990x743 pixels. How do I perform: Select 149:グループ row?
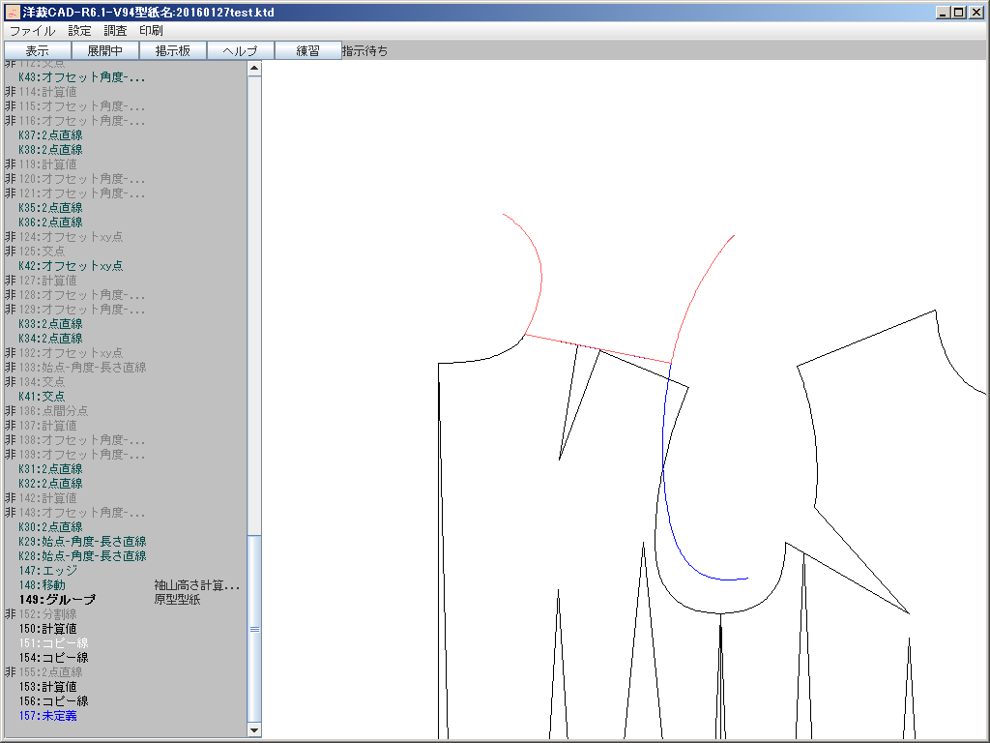click(x=57, y=600)
